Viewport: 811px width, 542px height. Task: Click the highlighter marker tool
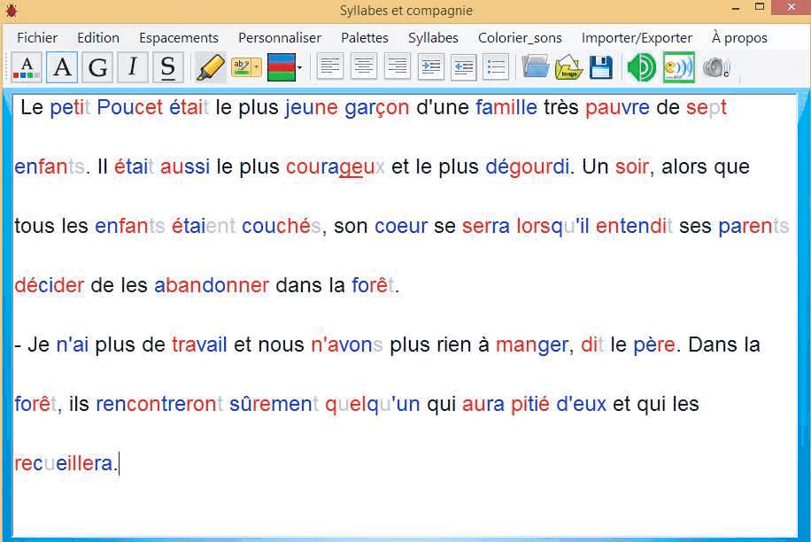click(210, 67)
